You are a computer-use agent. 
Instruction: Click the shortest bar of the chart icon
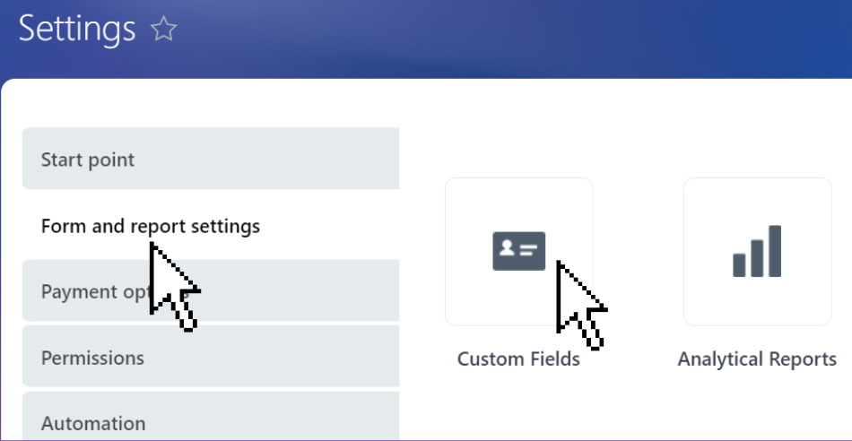coord(739,265)
